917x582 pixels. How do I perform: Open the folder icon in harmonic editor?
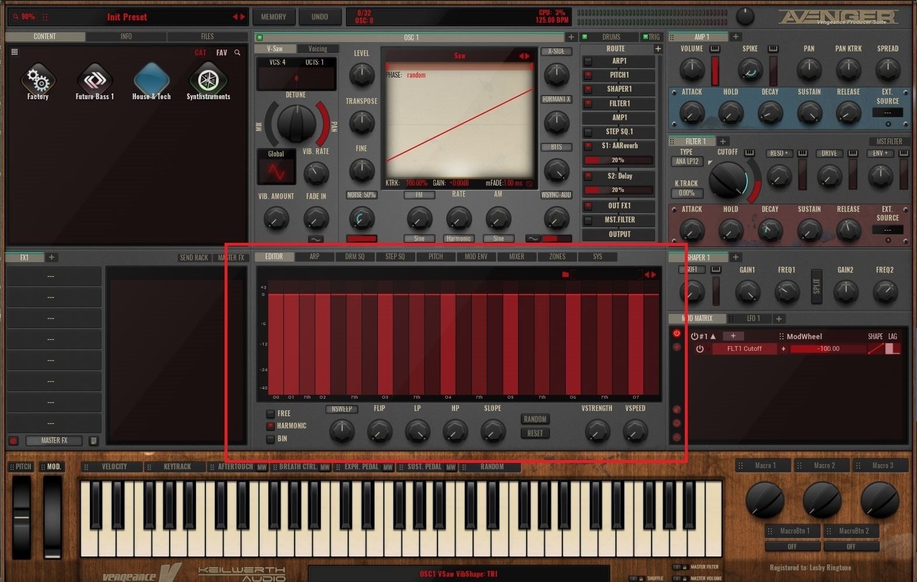565,274
